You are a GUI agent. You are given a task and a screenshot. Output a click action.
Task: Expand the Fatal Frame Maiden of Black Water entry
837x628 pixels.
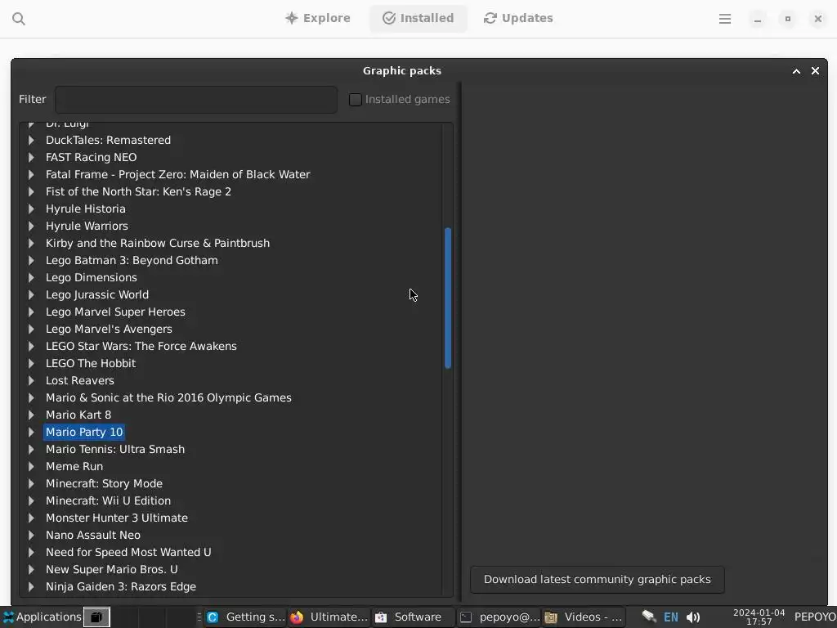coord(31,174)
